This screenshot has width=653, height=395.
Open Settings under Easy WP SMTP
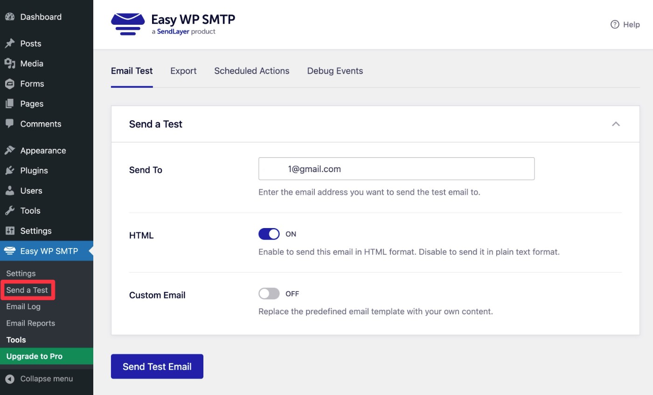tap(21, 273)
